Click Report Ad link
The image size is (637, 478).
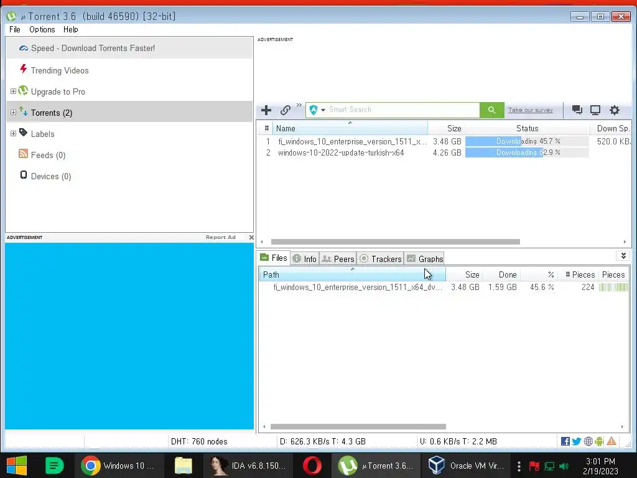pyautogui.click(x=221, y=237)
